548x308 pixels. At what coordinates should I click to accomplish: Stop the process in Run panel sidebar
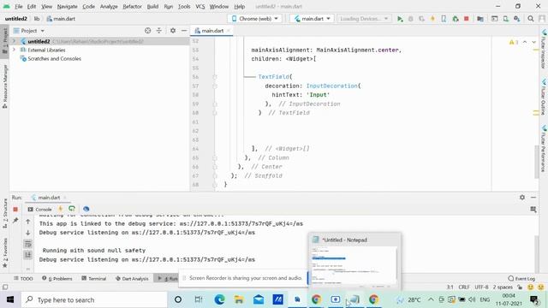[15, 209]
